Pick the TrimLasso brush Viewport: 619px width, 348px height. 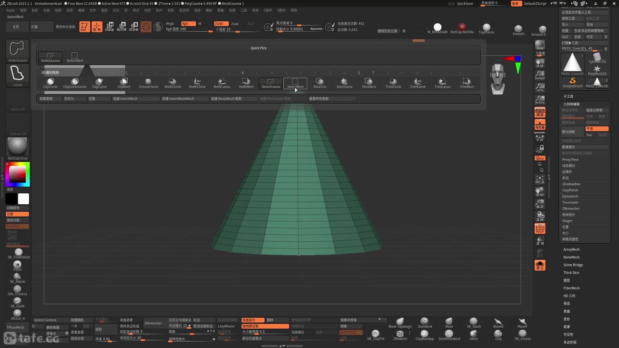tap(442, 83)
